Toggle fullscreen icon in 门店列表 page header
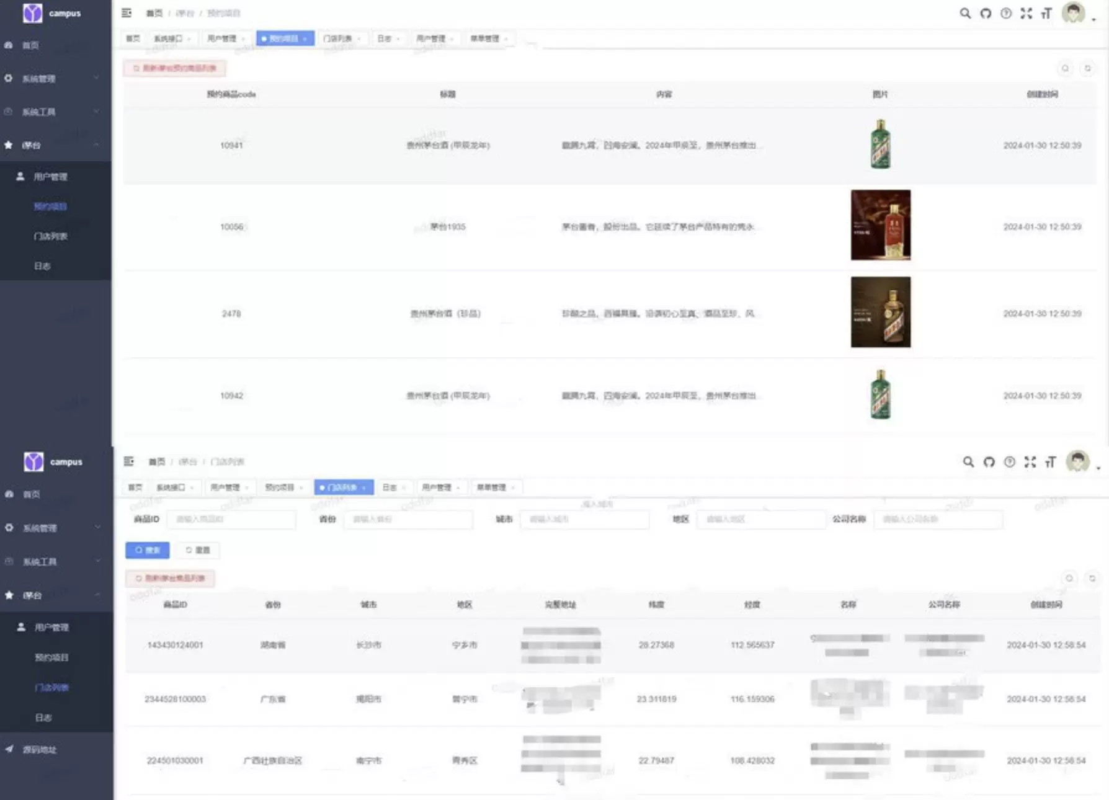The image size is (1109, 800). click(1030, 462)
